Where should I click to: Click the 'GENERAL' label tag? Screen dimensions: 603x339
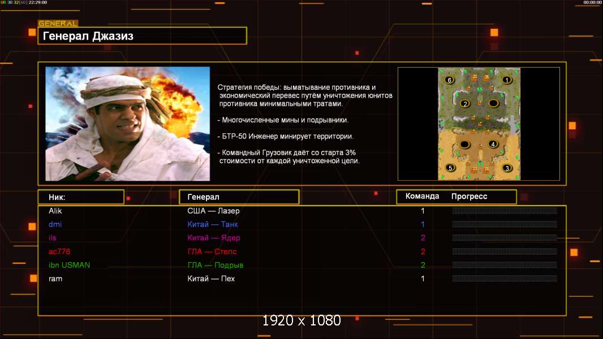[x=58, y=23]
